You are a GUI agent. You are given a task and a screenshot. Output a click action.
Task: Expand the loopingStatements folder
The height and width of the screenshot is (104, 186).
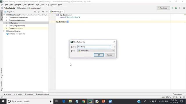click(x=7, y=26)
